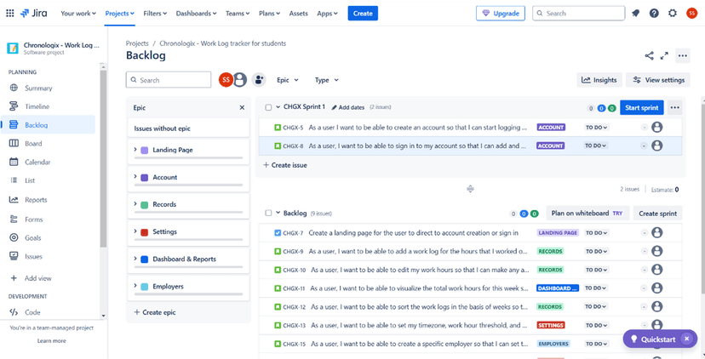Open the Teams menu
Screen dimensions: 705x359
pyautogui.click(x=238, y=14)
